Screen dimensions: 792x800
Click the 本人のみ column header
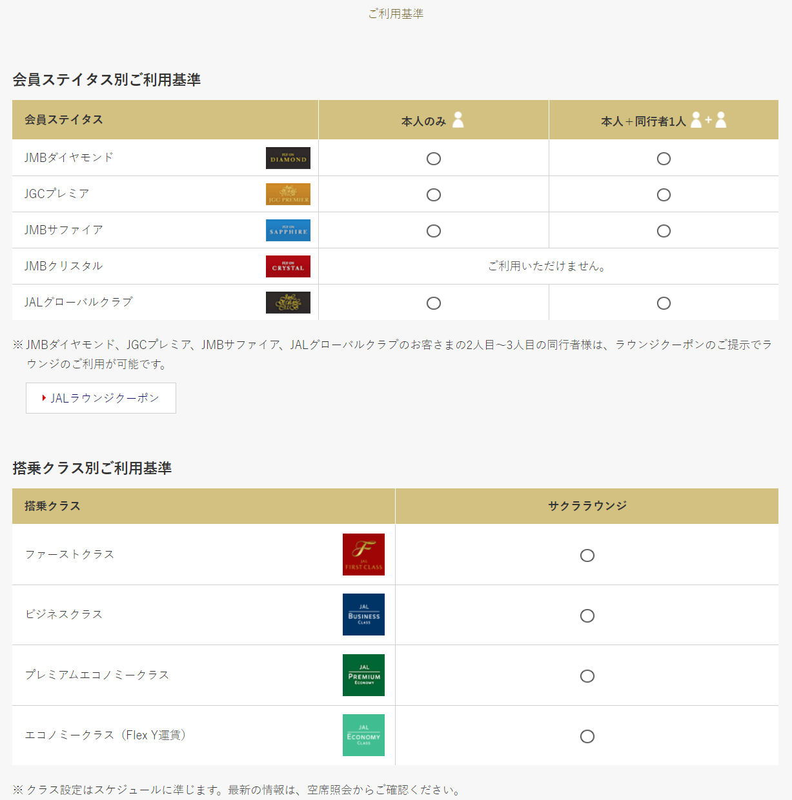423,121
